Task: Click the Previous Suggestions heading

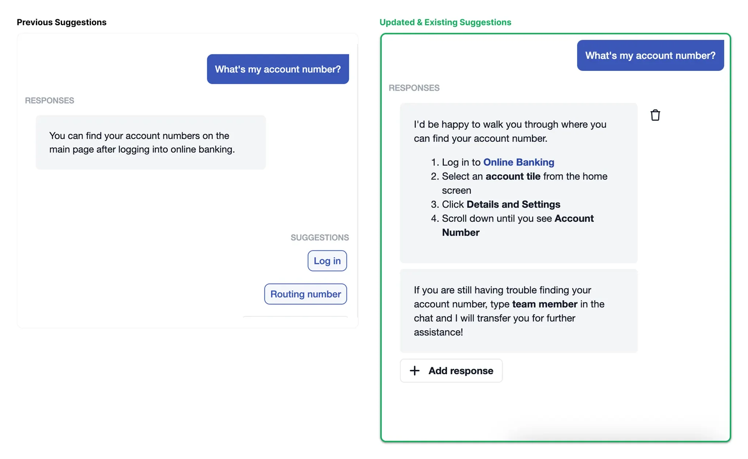Action: [x=62, y=22]
